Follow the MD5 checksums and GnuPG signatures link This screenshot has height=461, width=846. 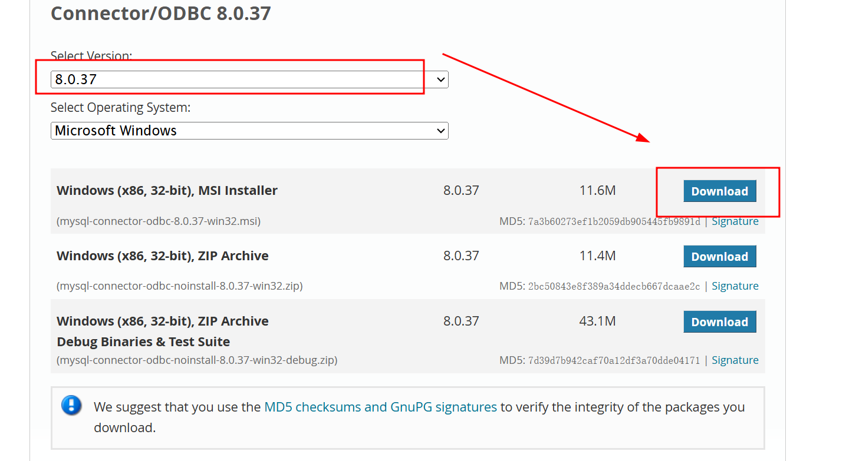click(x=381, y=407)
